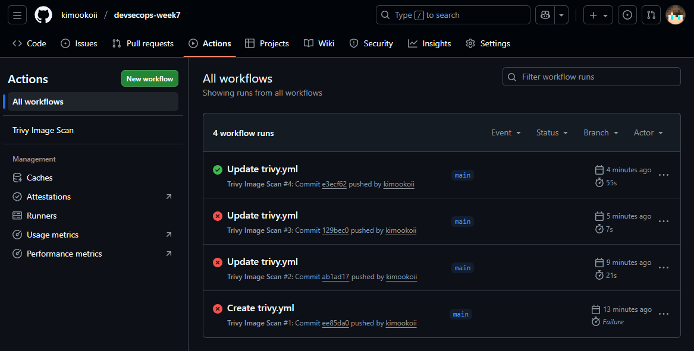
Task: Open the issues icon in top bar
Action: pos(627,15)
